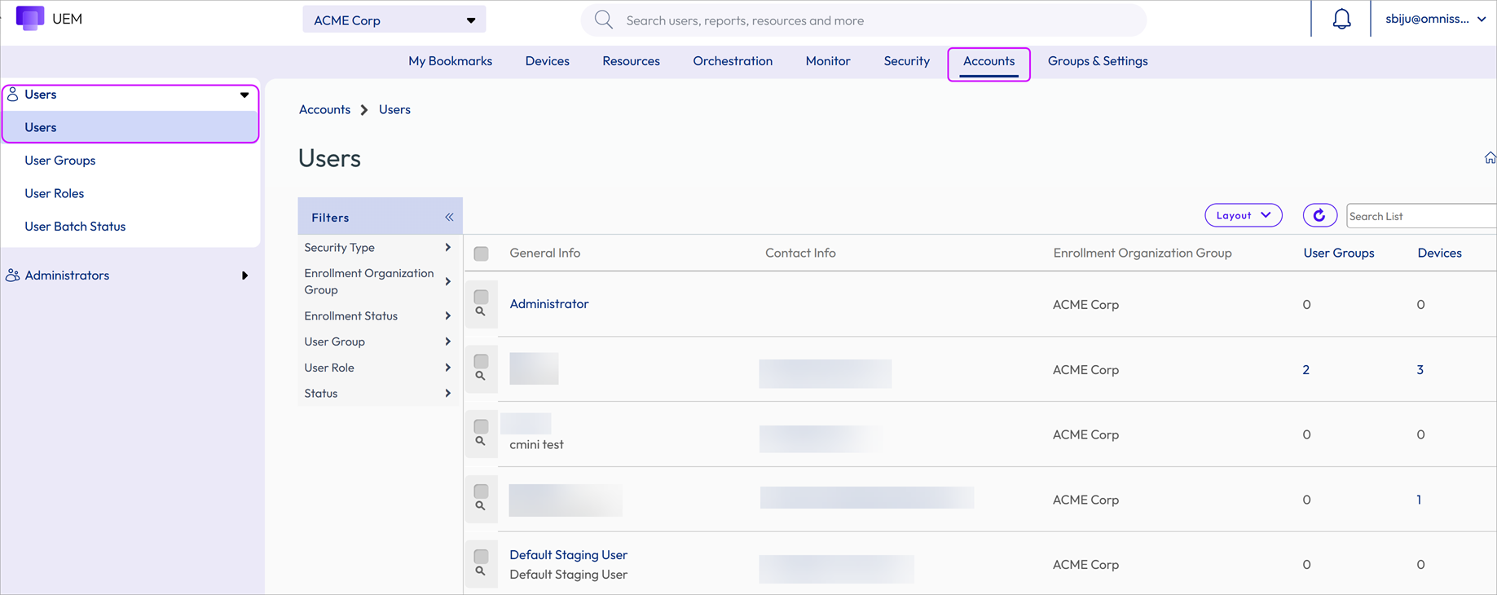Viewport: 1497px width, 595px height.
Task: Open the Resources tab
Action: tap(631, 61)
